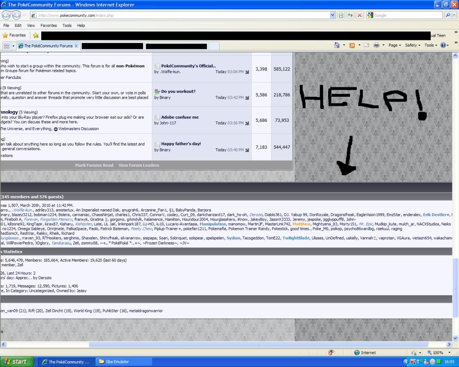The width and height of the screenshot is (459, 367).
Task: Open the View menu
Action: click(x=31, y=26)
